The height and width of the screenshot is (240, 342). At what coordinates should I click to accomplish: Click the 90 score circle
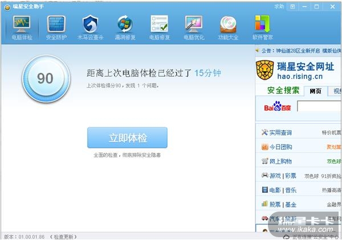46,78
